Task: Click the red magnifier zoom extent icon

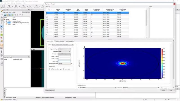Action: coord(2,38)
